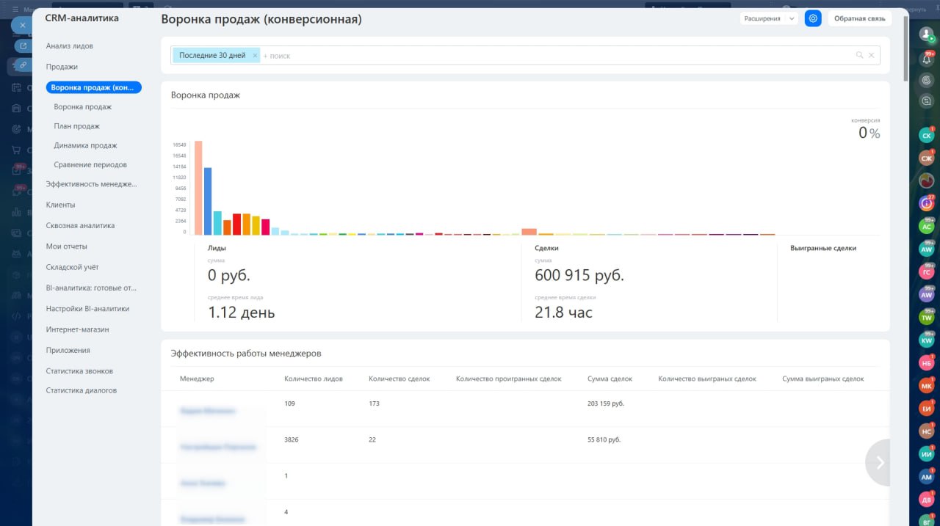Click the first manager's name link
940x526 pixels.
click(209, 411)
